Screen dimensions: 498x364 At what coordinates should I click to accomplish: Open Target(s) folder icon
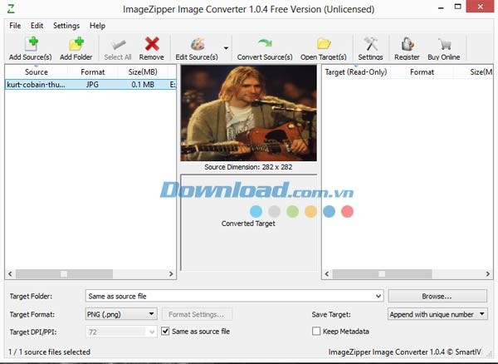coord(324,44)
